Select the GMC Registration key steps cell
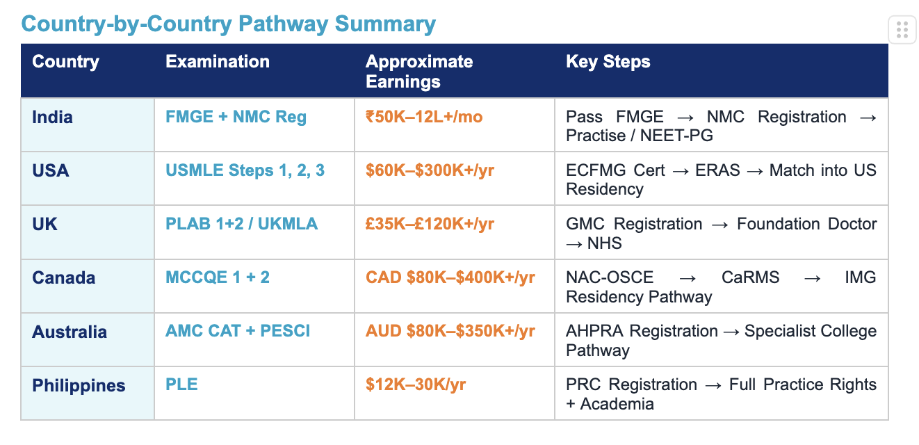Screen dimensions: 919x445 (x=721, y=233)
